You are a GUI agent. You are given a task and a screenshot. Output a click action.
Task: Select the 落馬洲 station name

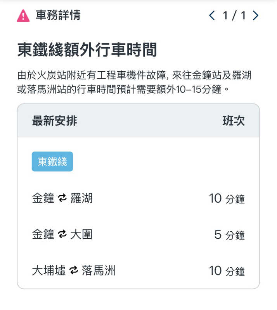[99, 270]
